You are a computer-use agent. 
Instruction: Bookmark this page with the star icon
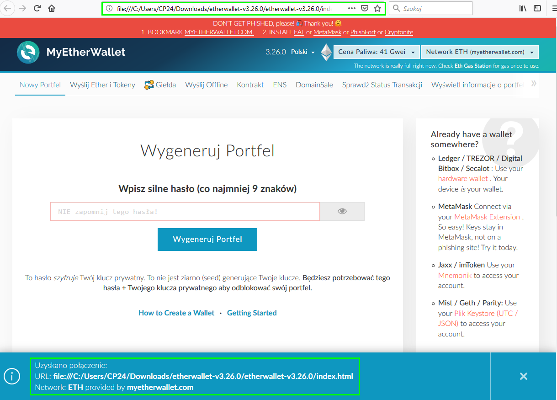(377, 8)
